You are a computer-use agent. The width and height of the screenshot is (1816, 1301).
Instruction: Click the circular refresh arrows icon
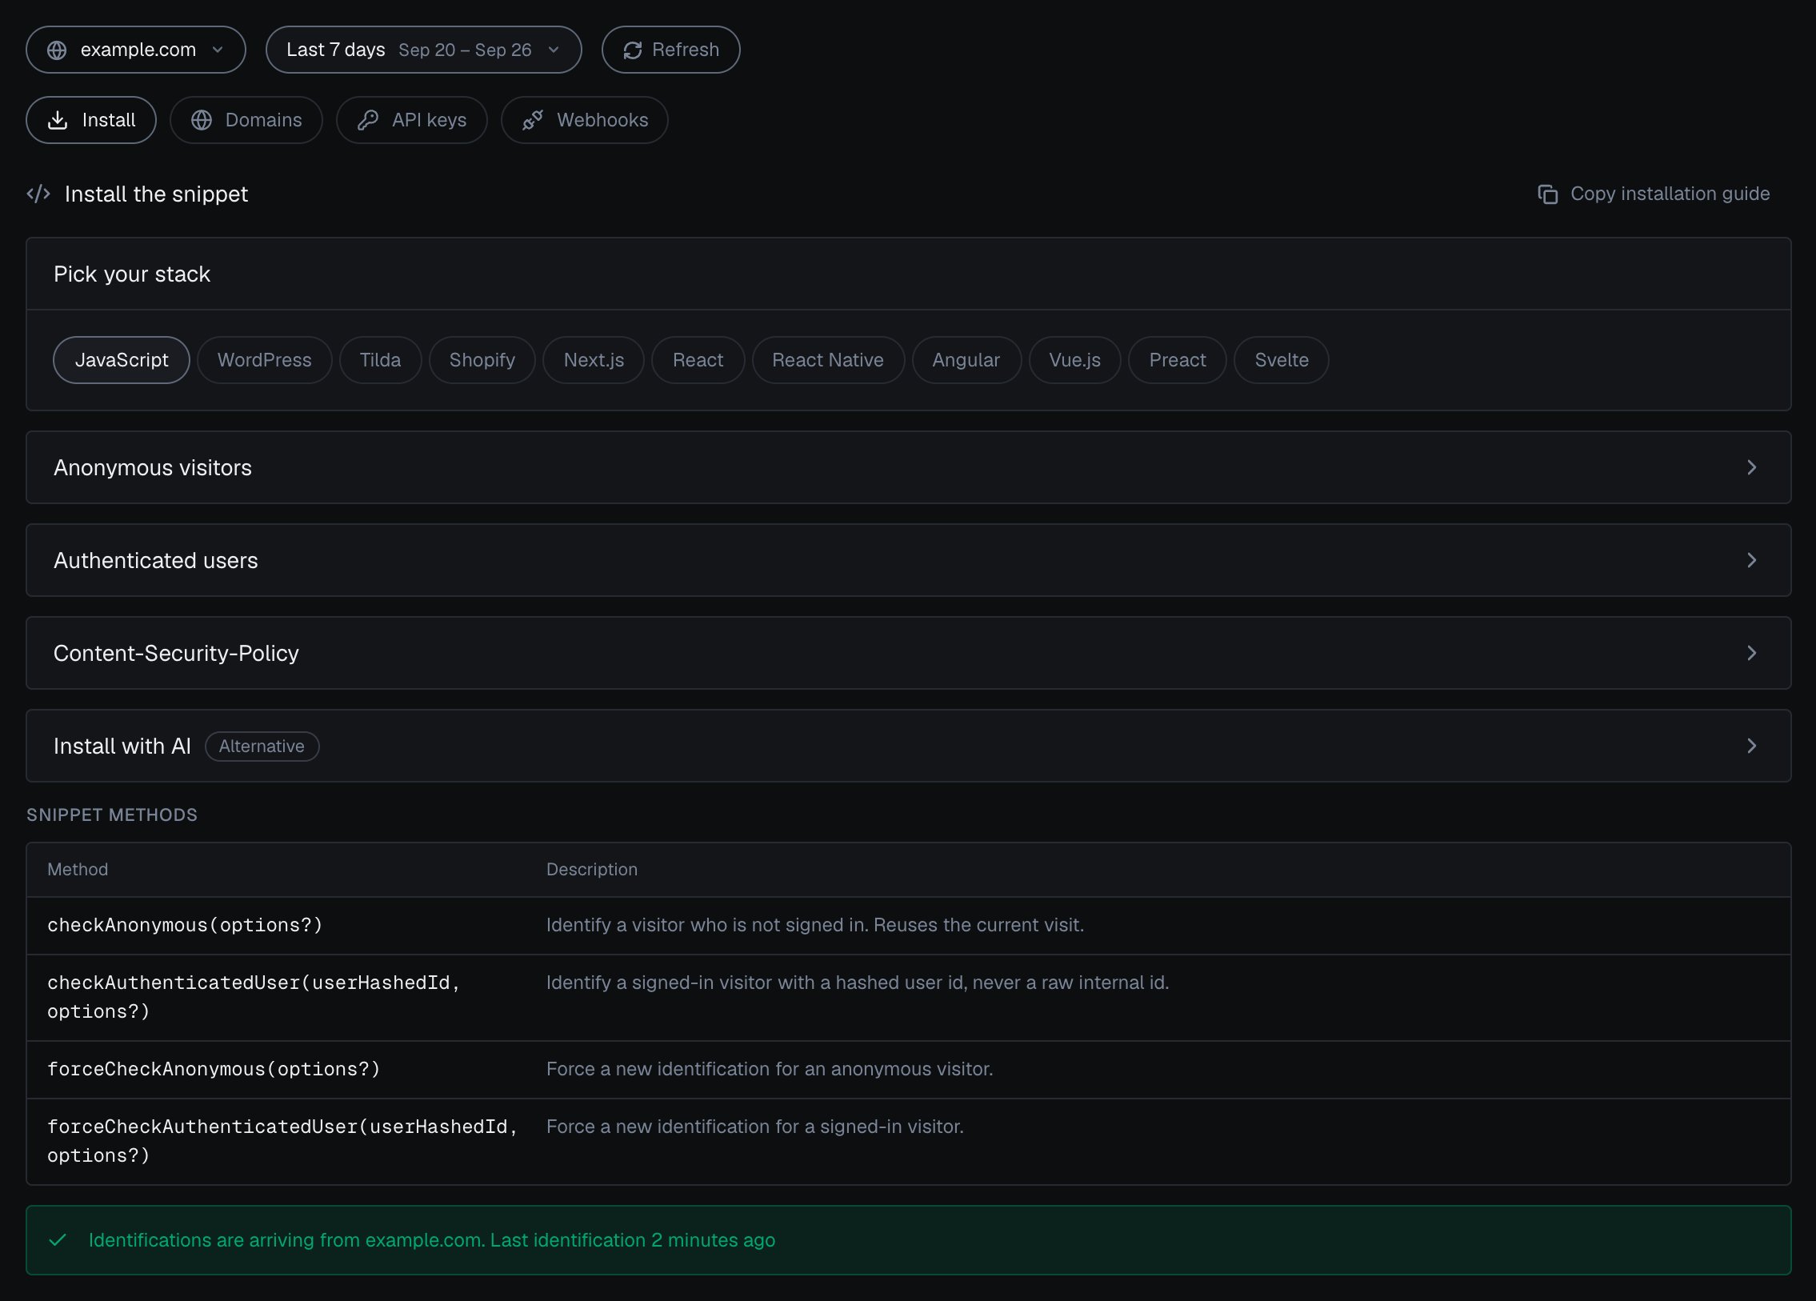pyautogui.click(x=633, y=50)
